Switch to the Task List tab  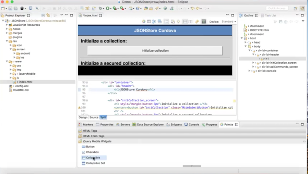[x=270, y=15]
